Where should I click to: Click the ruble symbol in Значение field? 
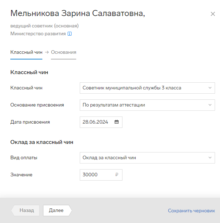coord(117,175)
